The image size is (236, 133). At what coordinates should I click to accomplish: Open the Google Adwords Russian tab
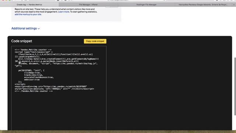point(203,5)
